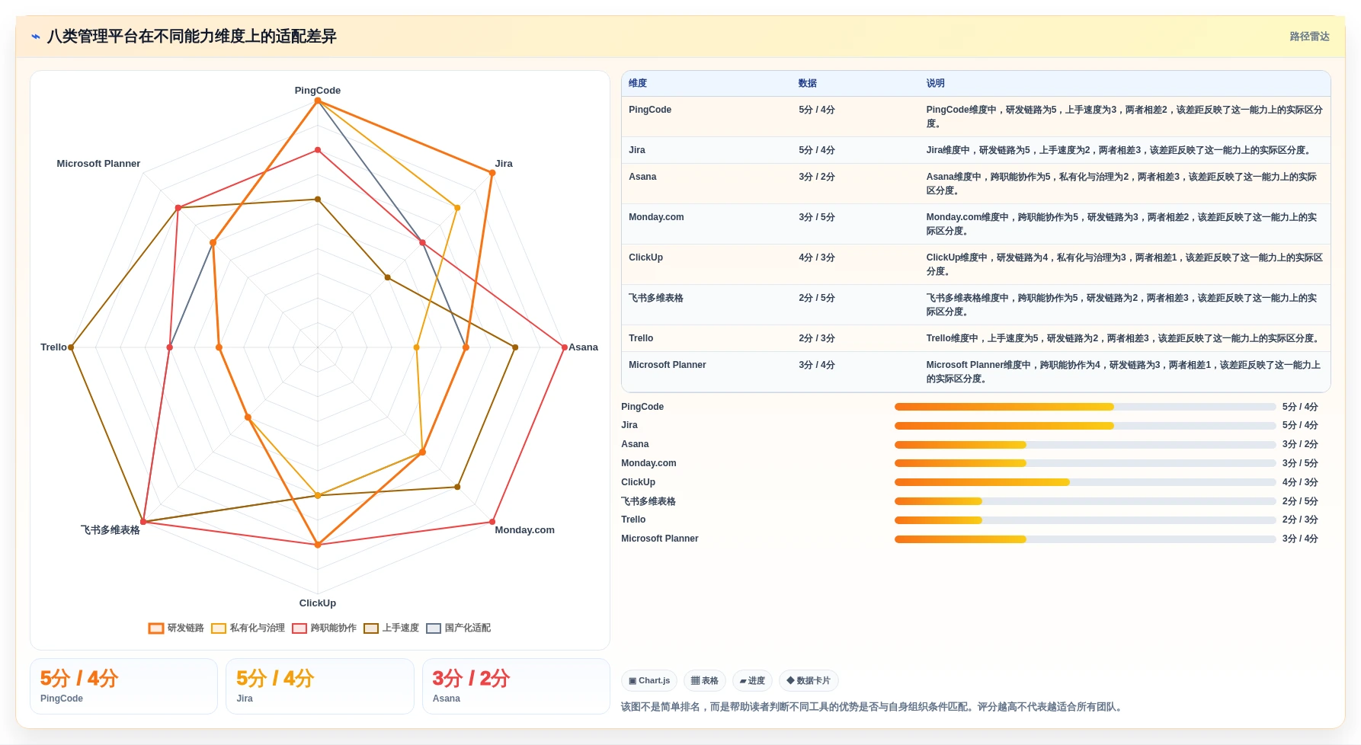Viewport: 1361px width, 745px height.
Task: Open the Asana 3分 / 2分 data card
Action: coord(516,686)
